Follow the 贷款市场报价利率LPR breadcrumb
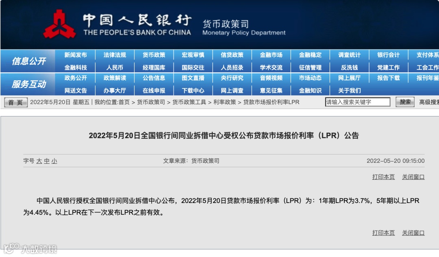Viewport: 439px width, 257px height. click(x=271, y=102)
